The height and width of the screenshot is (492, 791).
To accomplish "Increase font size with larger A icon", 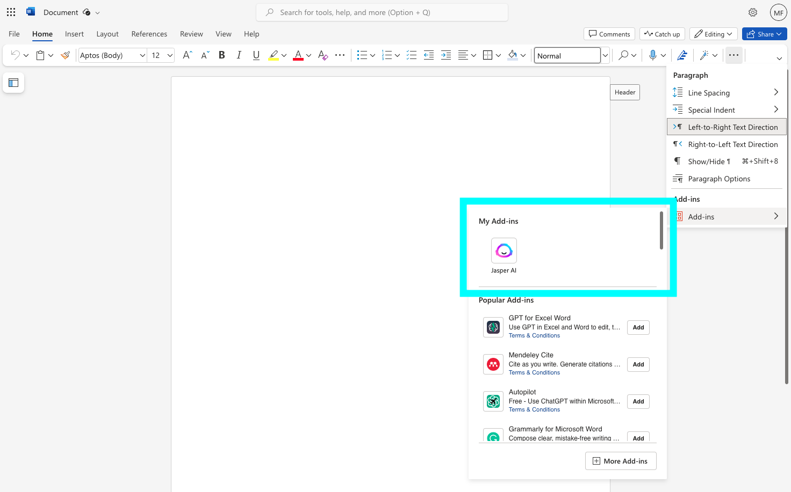I will pyautogui.click(x=187, y=55).
